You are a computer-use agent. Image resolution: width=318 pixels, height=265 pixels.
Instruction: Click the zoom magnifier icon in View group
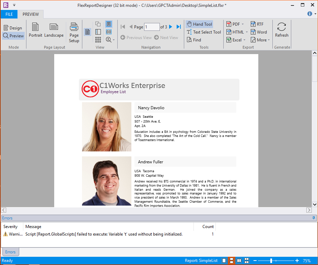click(108, 40)
